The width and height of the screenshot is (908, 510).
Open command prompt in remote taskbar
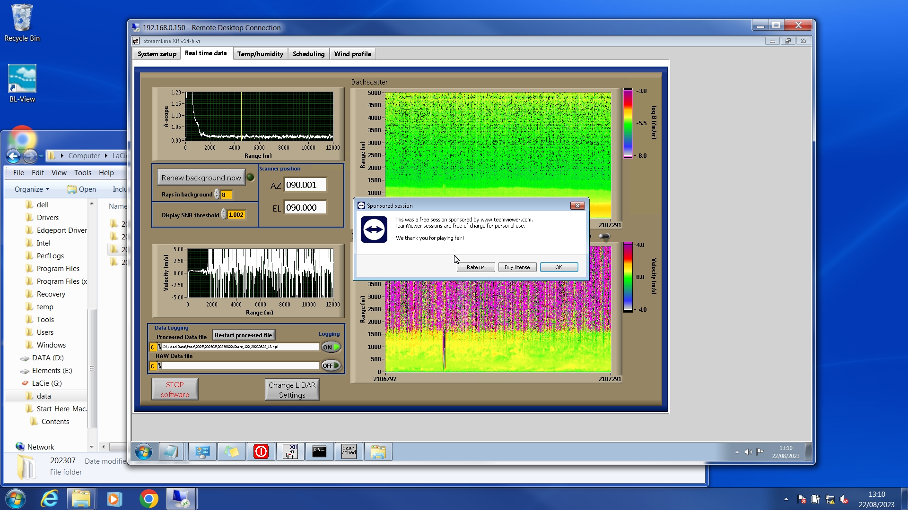pyautogui.click(x=319, y=452)
